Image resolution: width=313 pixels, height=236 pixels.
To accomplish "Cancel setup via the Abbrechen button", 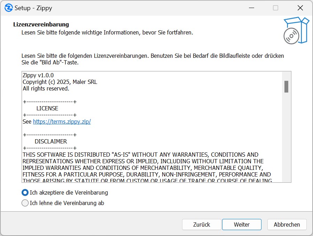I will pos(287,225).
